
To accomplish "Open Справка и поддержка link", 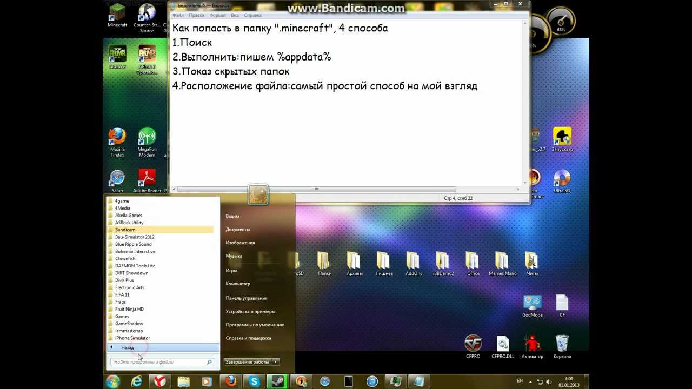I will [x=248, y=338].
